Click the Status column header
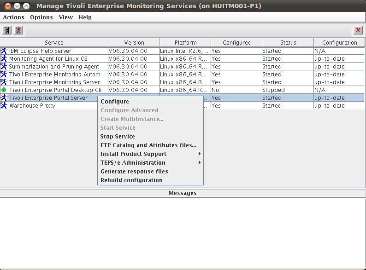366x270 pixels. pyautogui.click(x=288, y=43)
